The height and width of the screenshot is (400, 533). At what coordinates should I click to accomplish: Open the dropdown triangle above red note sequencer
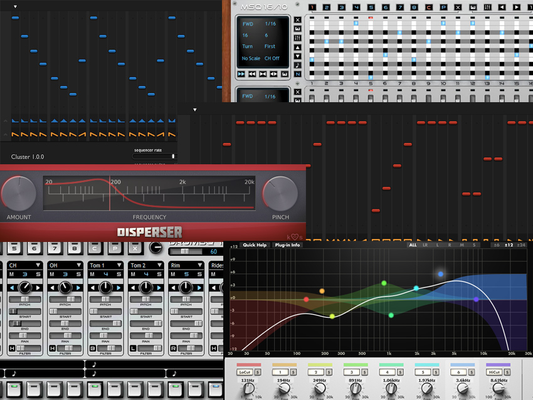[x=195, y=110]
